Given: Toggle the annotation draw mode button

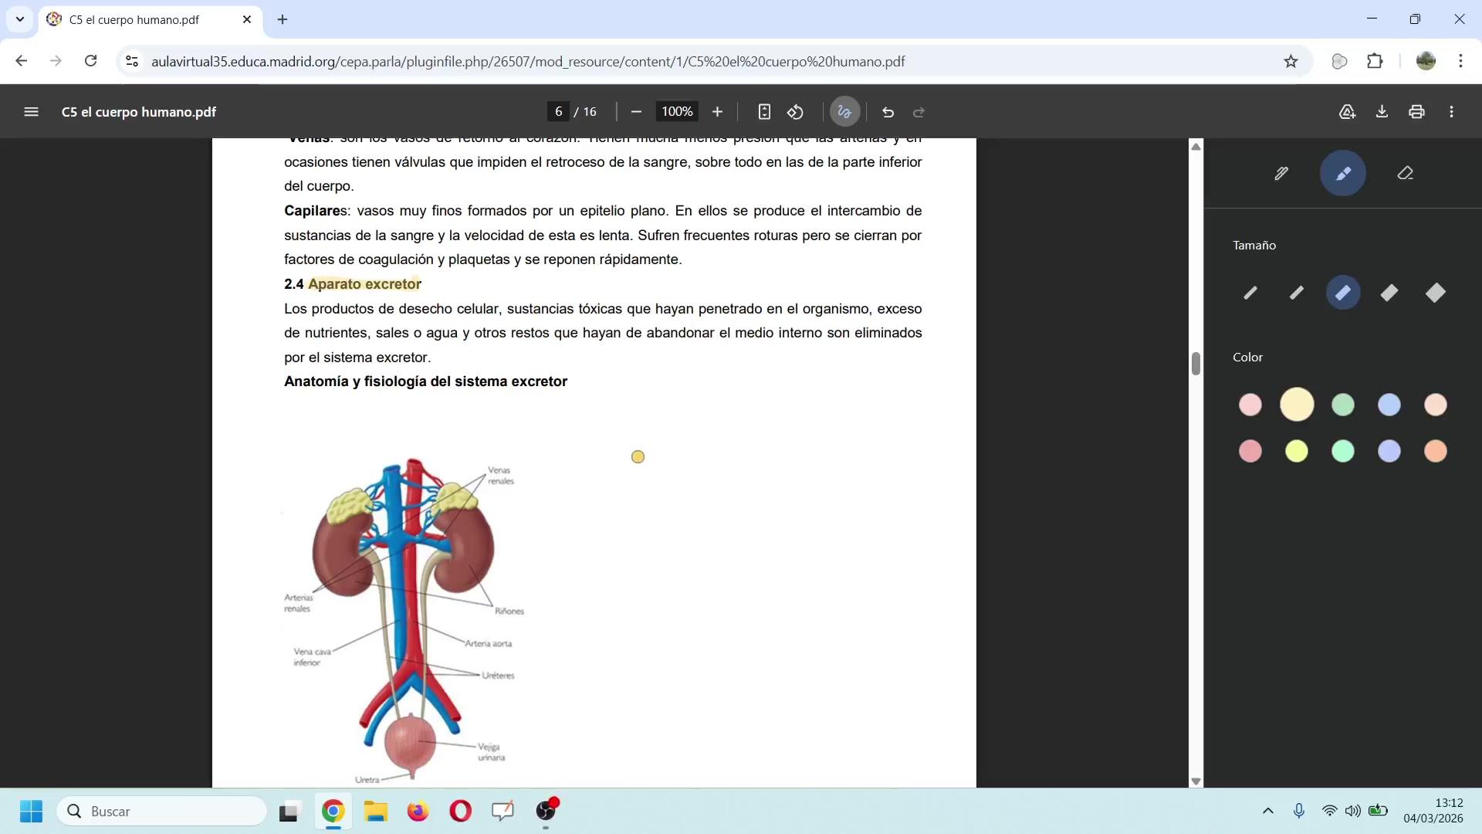Looking at the screenshot, I should point(844,112).
